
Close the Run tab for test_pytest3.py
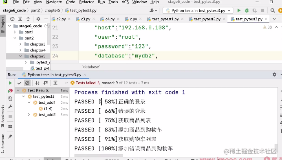point(85,75)
